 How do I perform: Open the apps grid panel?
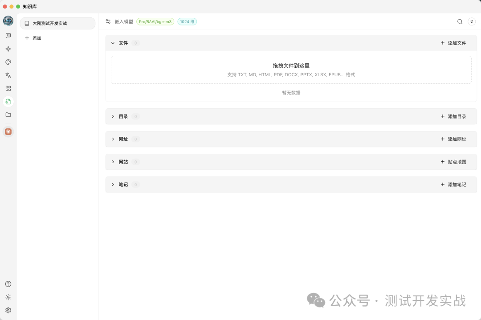click(x=8, y=88)
